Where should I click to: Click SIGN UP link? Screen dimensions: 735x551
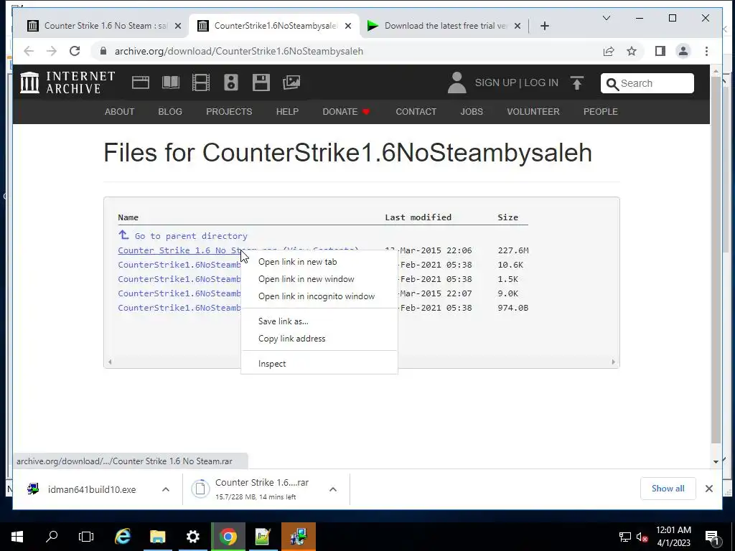point(495,83)
